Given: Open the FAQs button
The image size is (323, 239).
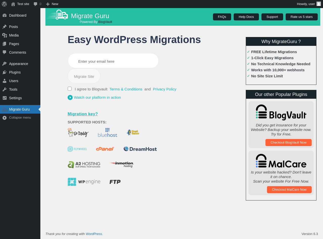Looking at the screenshot, I should [x=222, y=17].
